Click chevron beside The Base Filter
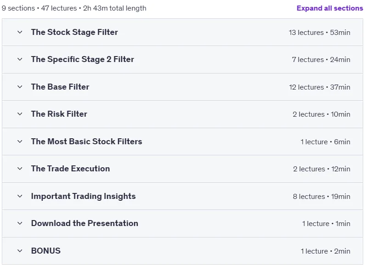365x266 pixels. pyautogui.click(x=20, y=87)
